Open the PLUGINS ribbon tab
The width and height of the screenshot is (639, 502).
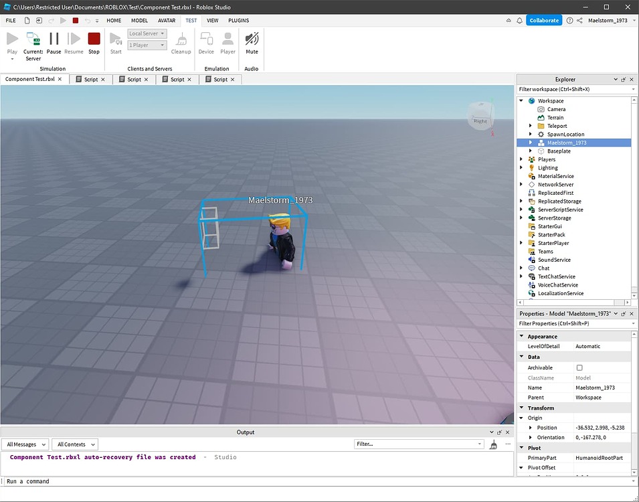tap(238, 20)
